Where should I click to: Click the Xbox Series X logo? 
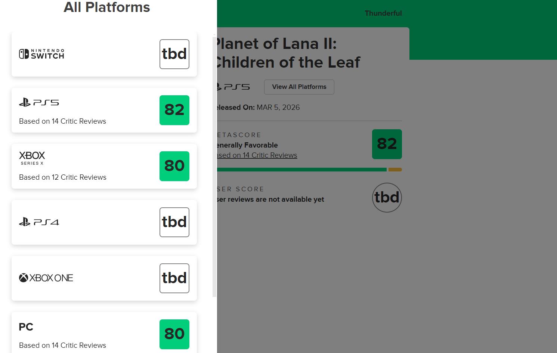click(x=32, y=158)
